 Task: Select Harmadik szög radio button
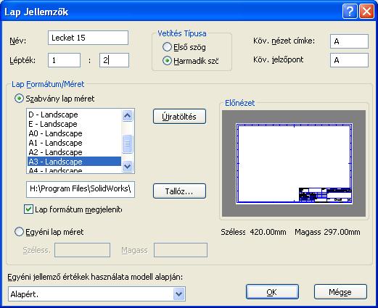tap(167, 61)
